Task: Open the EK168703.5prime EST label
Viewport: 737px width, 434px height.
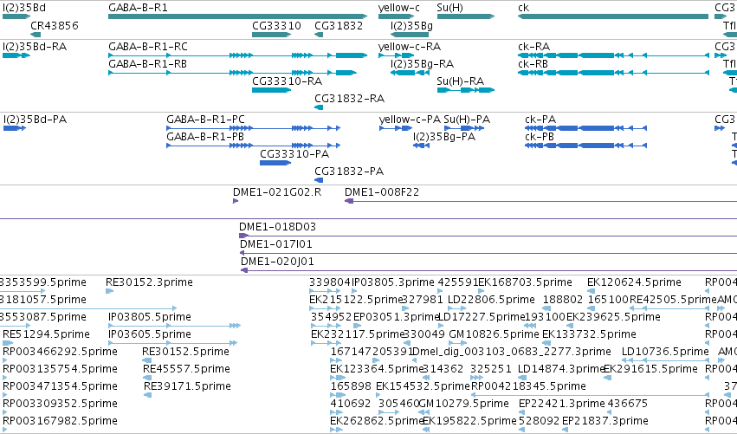Action: (x=525, y=282)
